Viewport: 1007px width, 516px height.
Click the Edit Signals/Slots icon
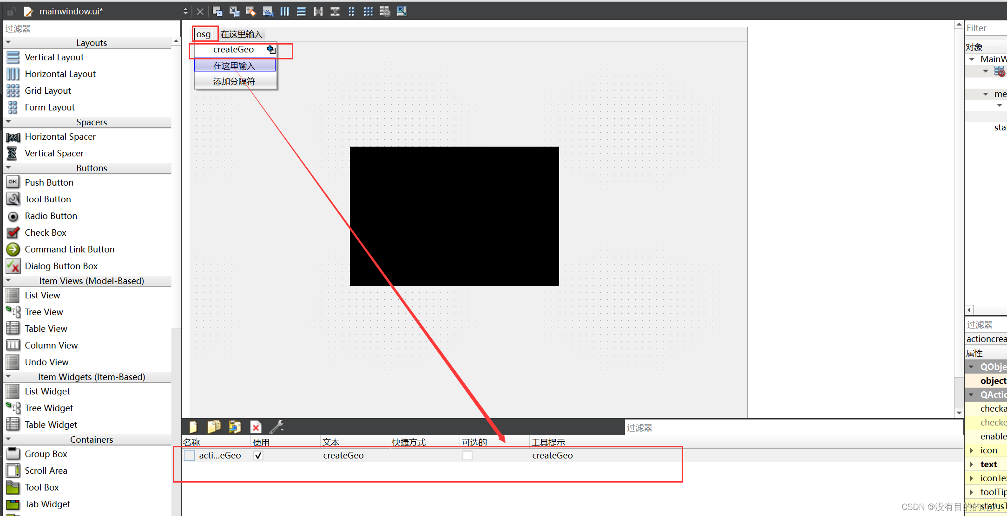pos(234,11)
